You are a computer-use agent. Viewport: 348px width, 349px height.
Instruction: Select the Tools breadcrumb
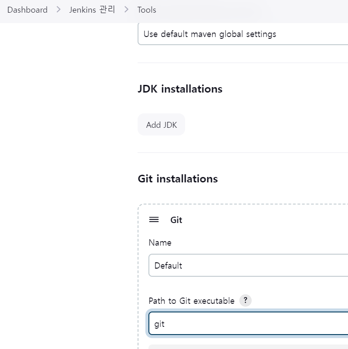coord(147,10)
